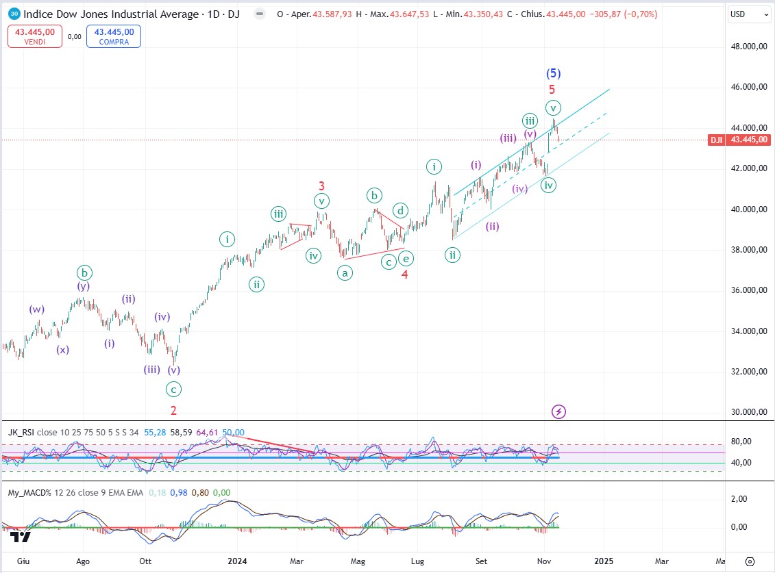Click the 46.000,00 price scale label
Screen dimensions: 775x573
749,87
